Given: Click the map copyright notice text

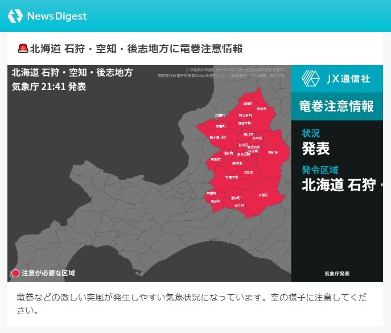Looking at the screenshot, I should click(221, 72).
